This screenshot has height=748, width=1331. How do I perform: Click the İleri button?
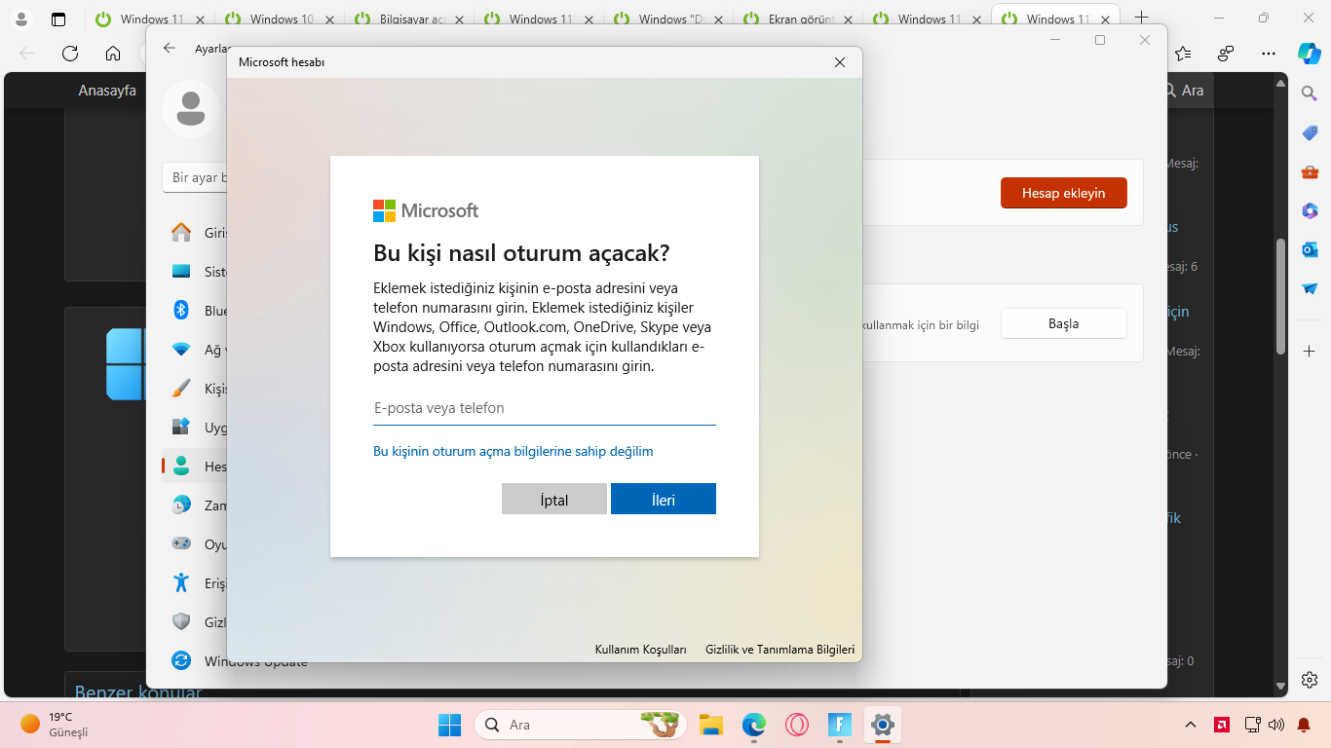tap(664, 499)
